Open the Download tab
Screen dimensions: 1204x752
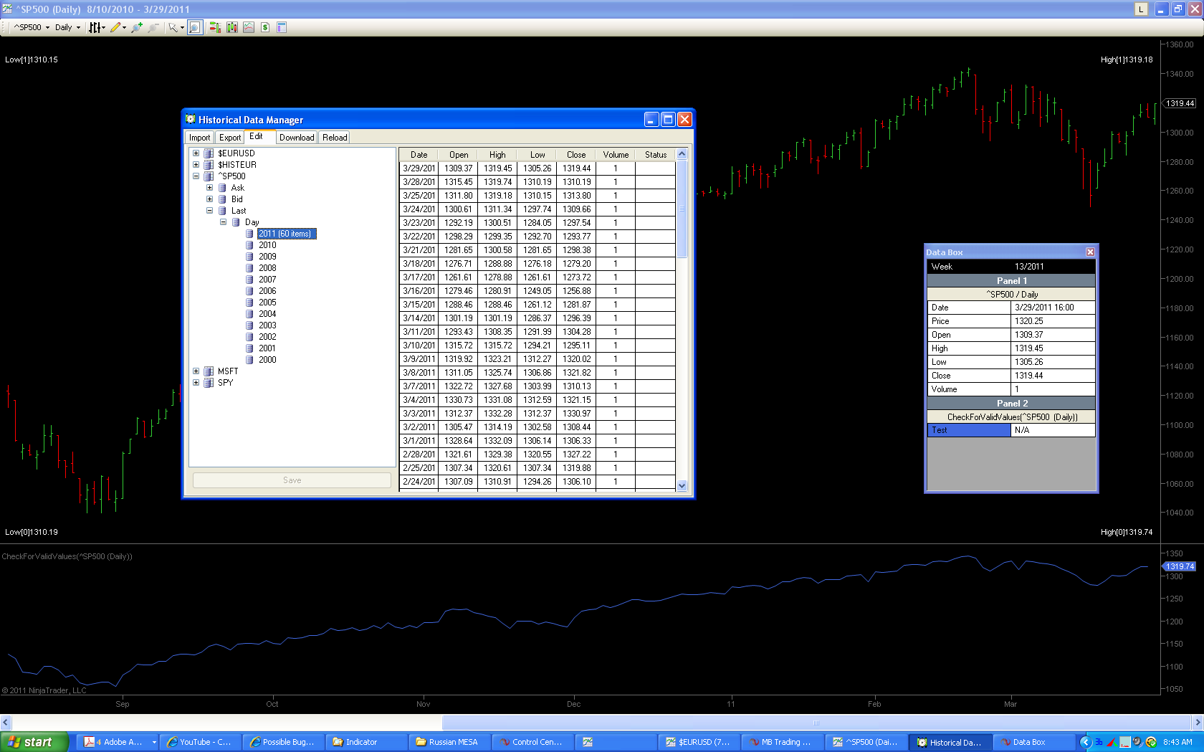tap(297, 138)
